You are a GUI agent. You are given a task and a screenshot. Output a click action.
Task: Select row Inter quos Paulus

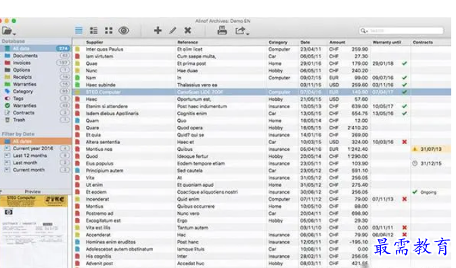pyautogui.click(x=262, y=49)
